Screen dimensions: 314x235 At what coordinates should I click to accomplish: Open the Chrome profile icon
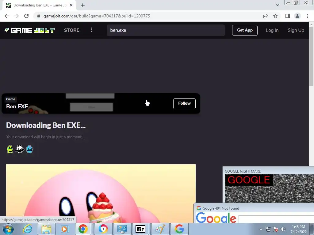pos(297,16)
